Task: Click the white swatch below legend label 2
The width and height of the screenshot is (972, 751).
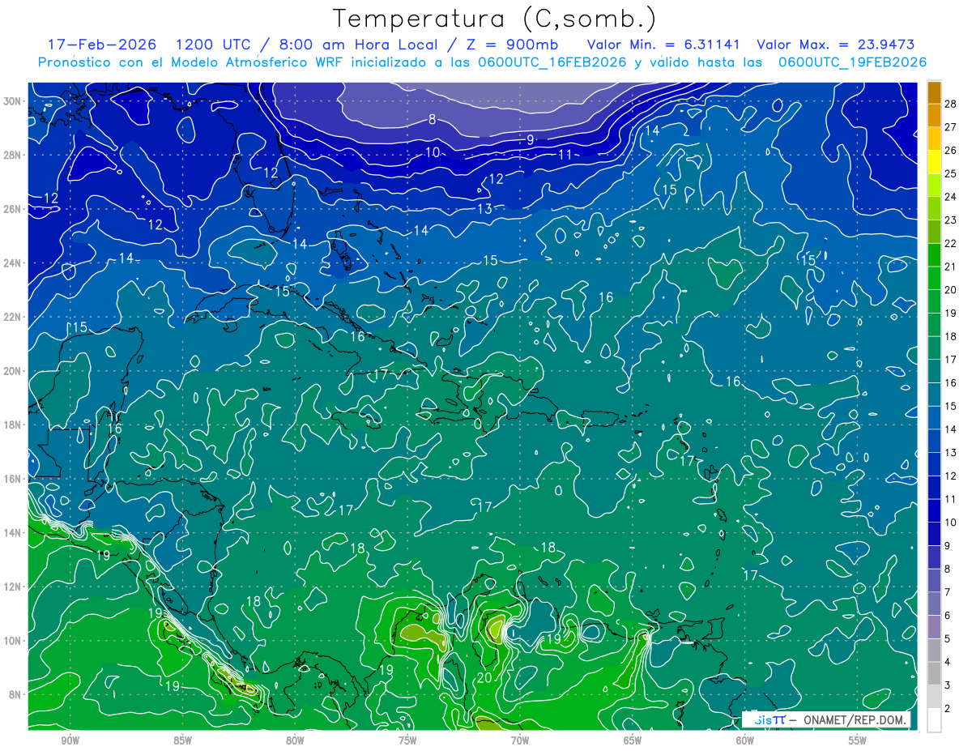Action: 934,720
